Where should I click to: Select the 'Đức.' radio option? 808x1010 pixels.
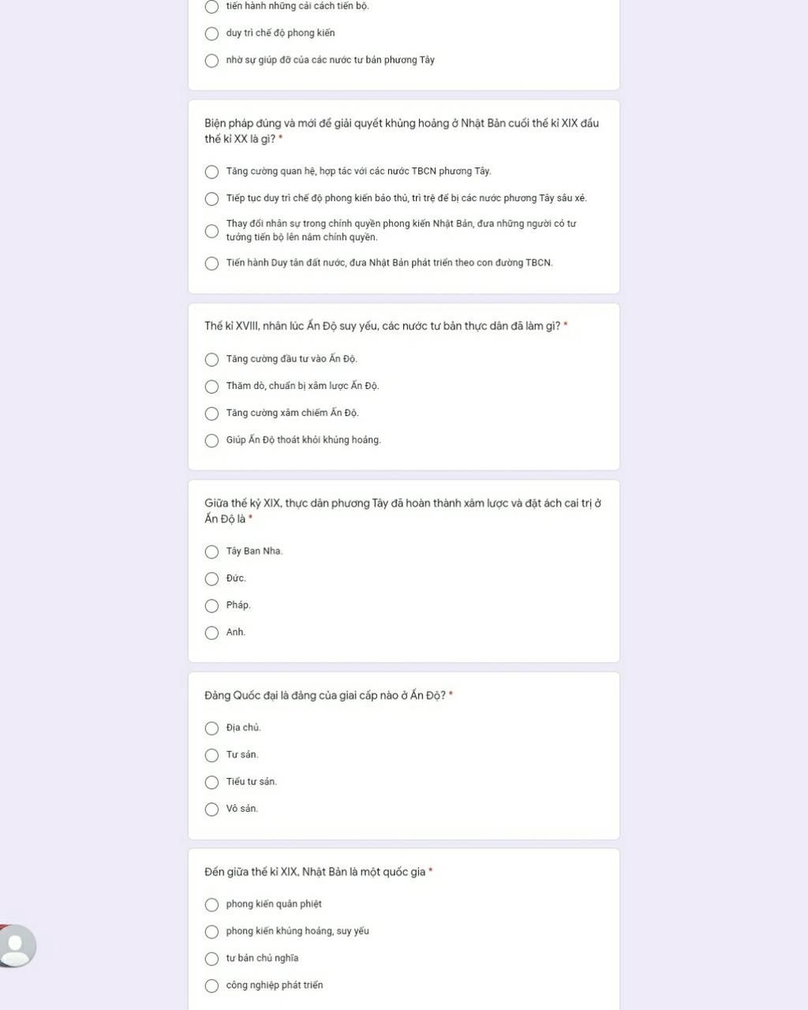pyautogui.click(x=211, y=579)
